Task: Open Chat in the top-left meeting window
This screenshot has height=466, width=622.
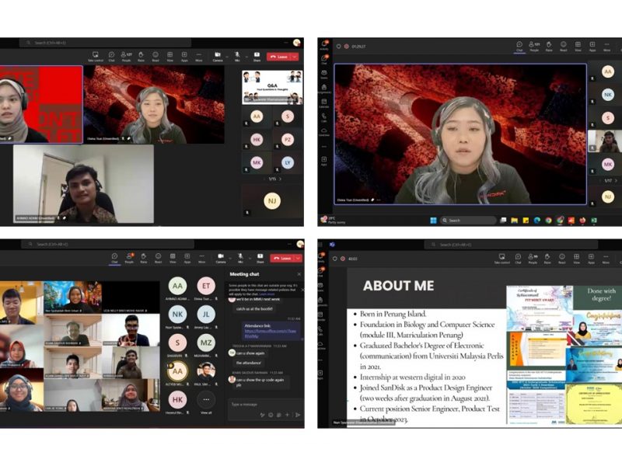Action: click(x=111, y=56)
